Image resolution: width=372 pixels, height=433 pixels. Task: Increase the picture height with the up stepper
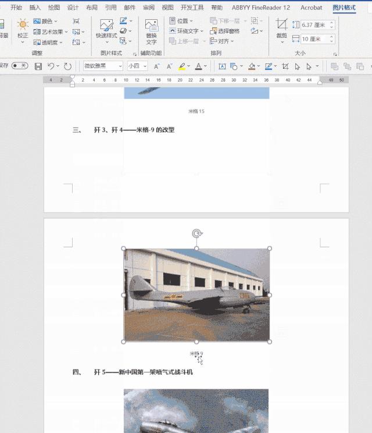(x=332, y=23)
